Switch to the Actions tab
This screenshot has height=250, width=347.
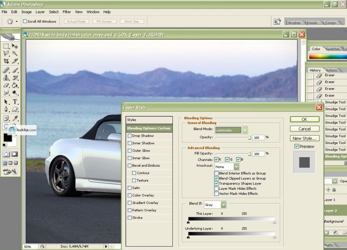pyautogui.click(x=331, y=70)
